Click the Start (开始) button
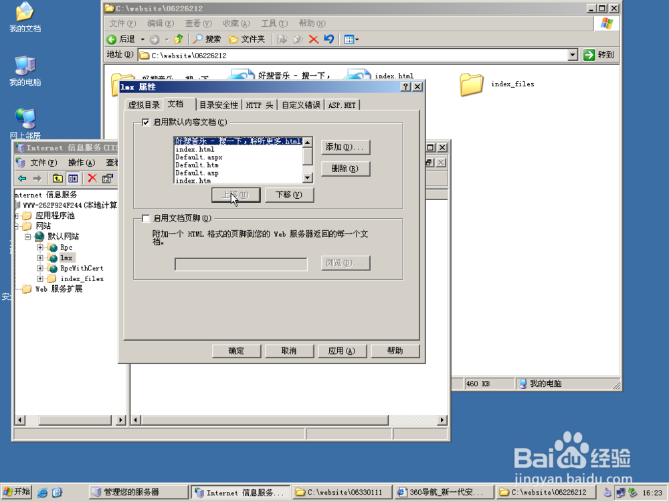 pyautogui.click(x=17, y=492)
